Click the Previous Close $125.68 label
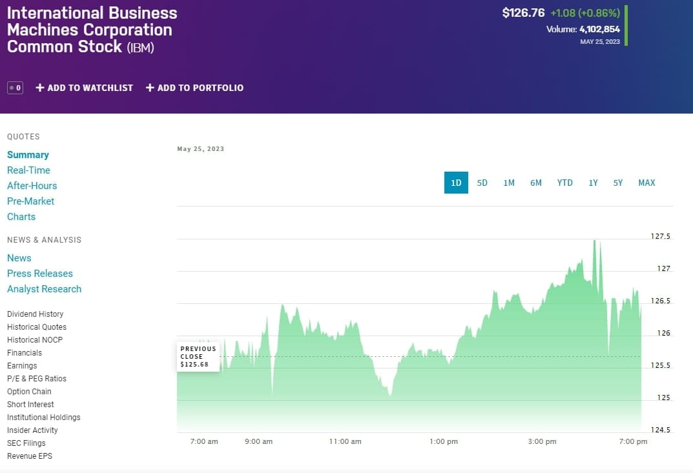This screenshot has height=473, width=693. (x=198, y=357)
